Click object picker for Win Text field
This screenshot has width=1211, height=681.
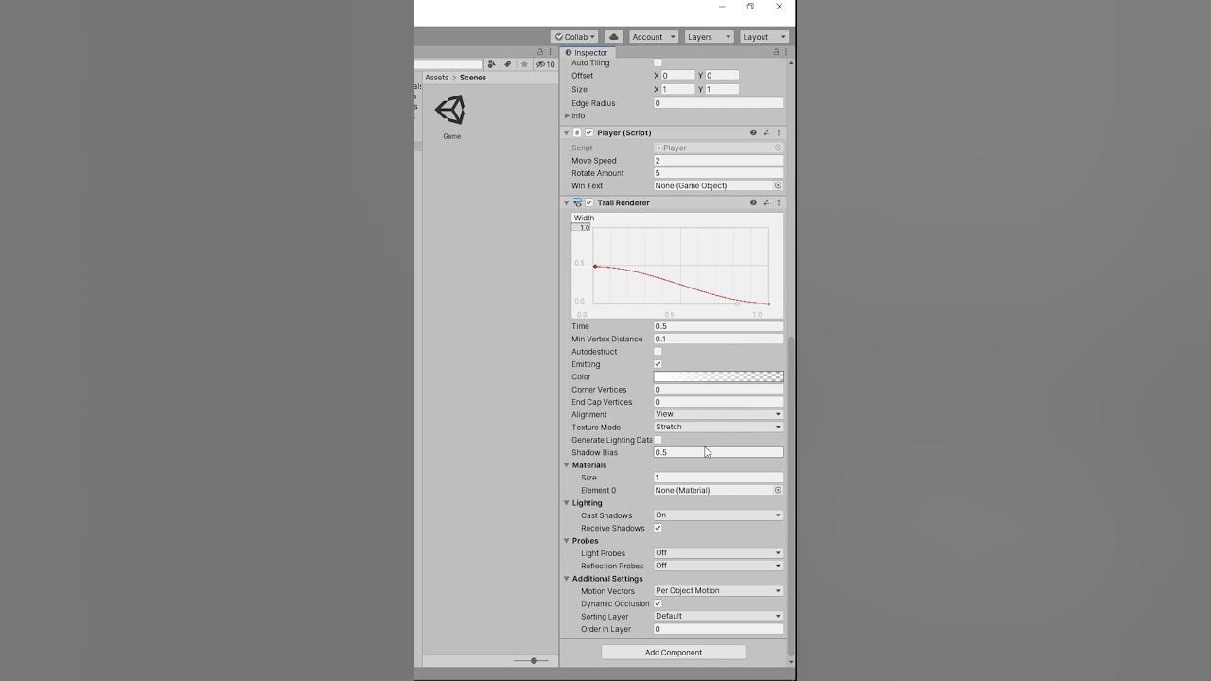click(x=779, y=185)
